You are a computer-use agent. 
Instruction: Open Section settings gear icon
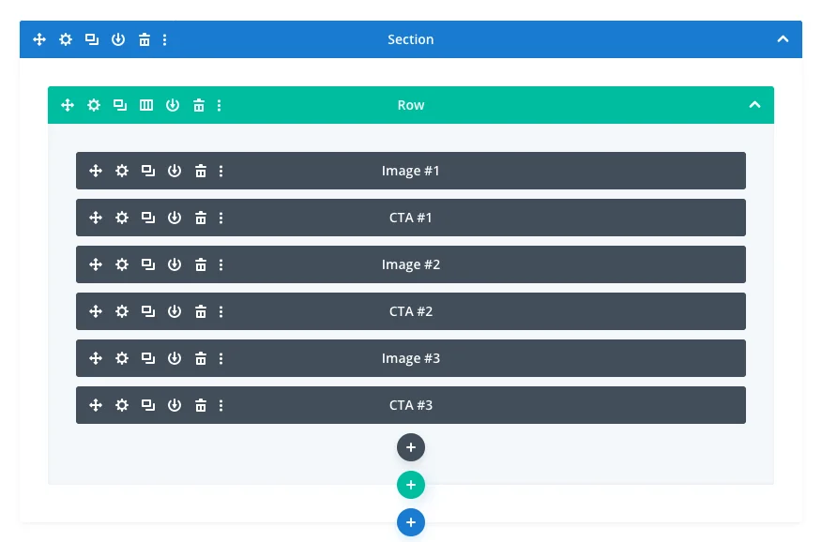click(66, 39)
